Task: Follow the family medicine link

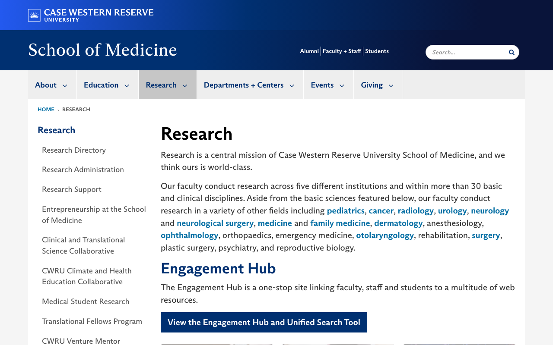Action: pyautogui.click(x=340, y=223)
